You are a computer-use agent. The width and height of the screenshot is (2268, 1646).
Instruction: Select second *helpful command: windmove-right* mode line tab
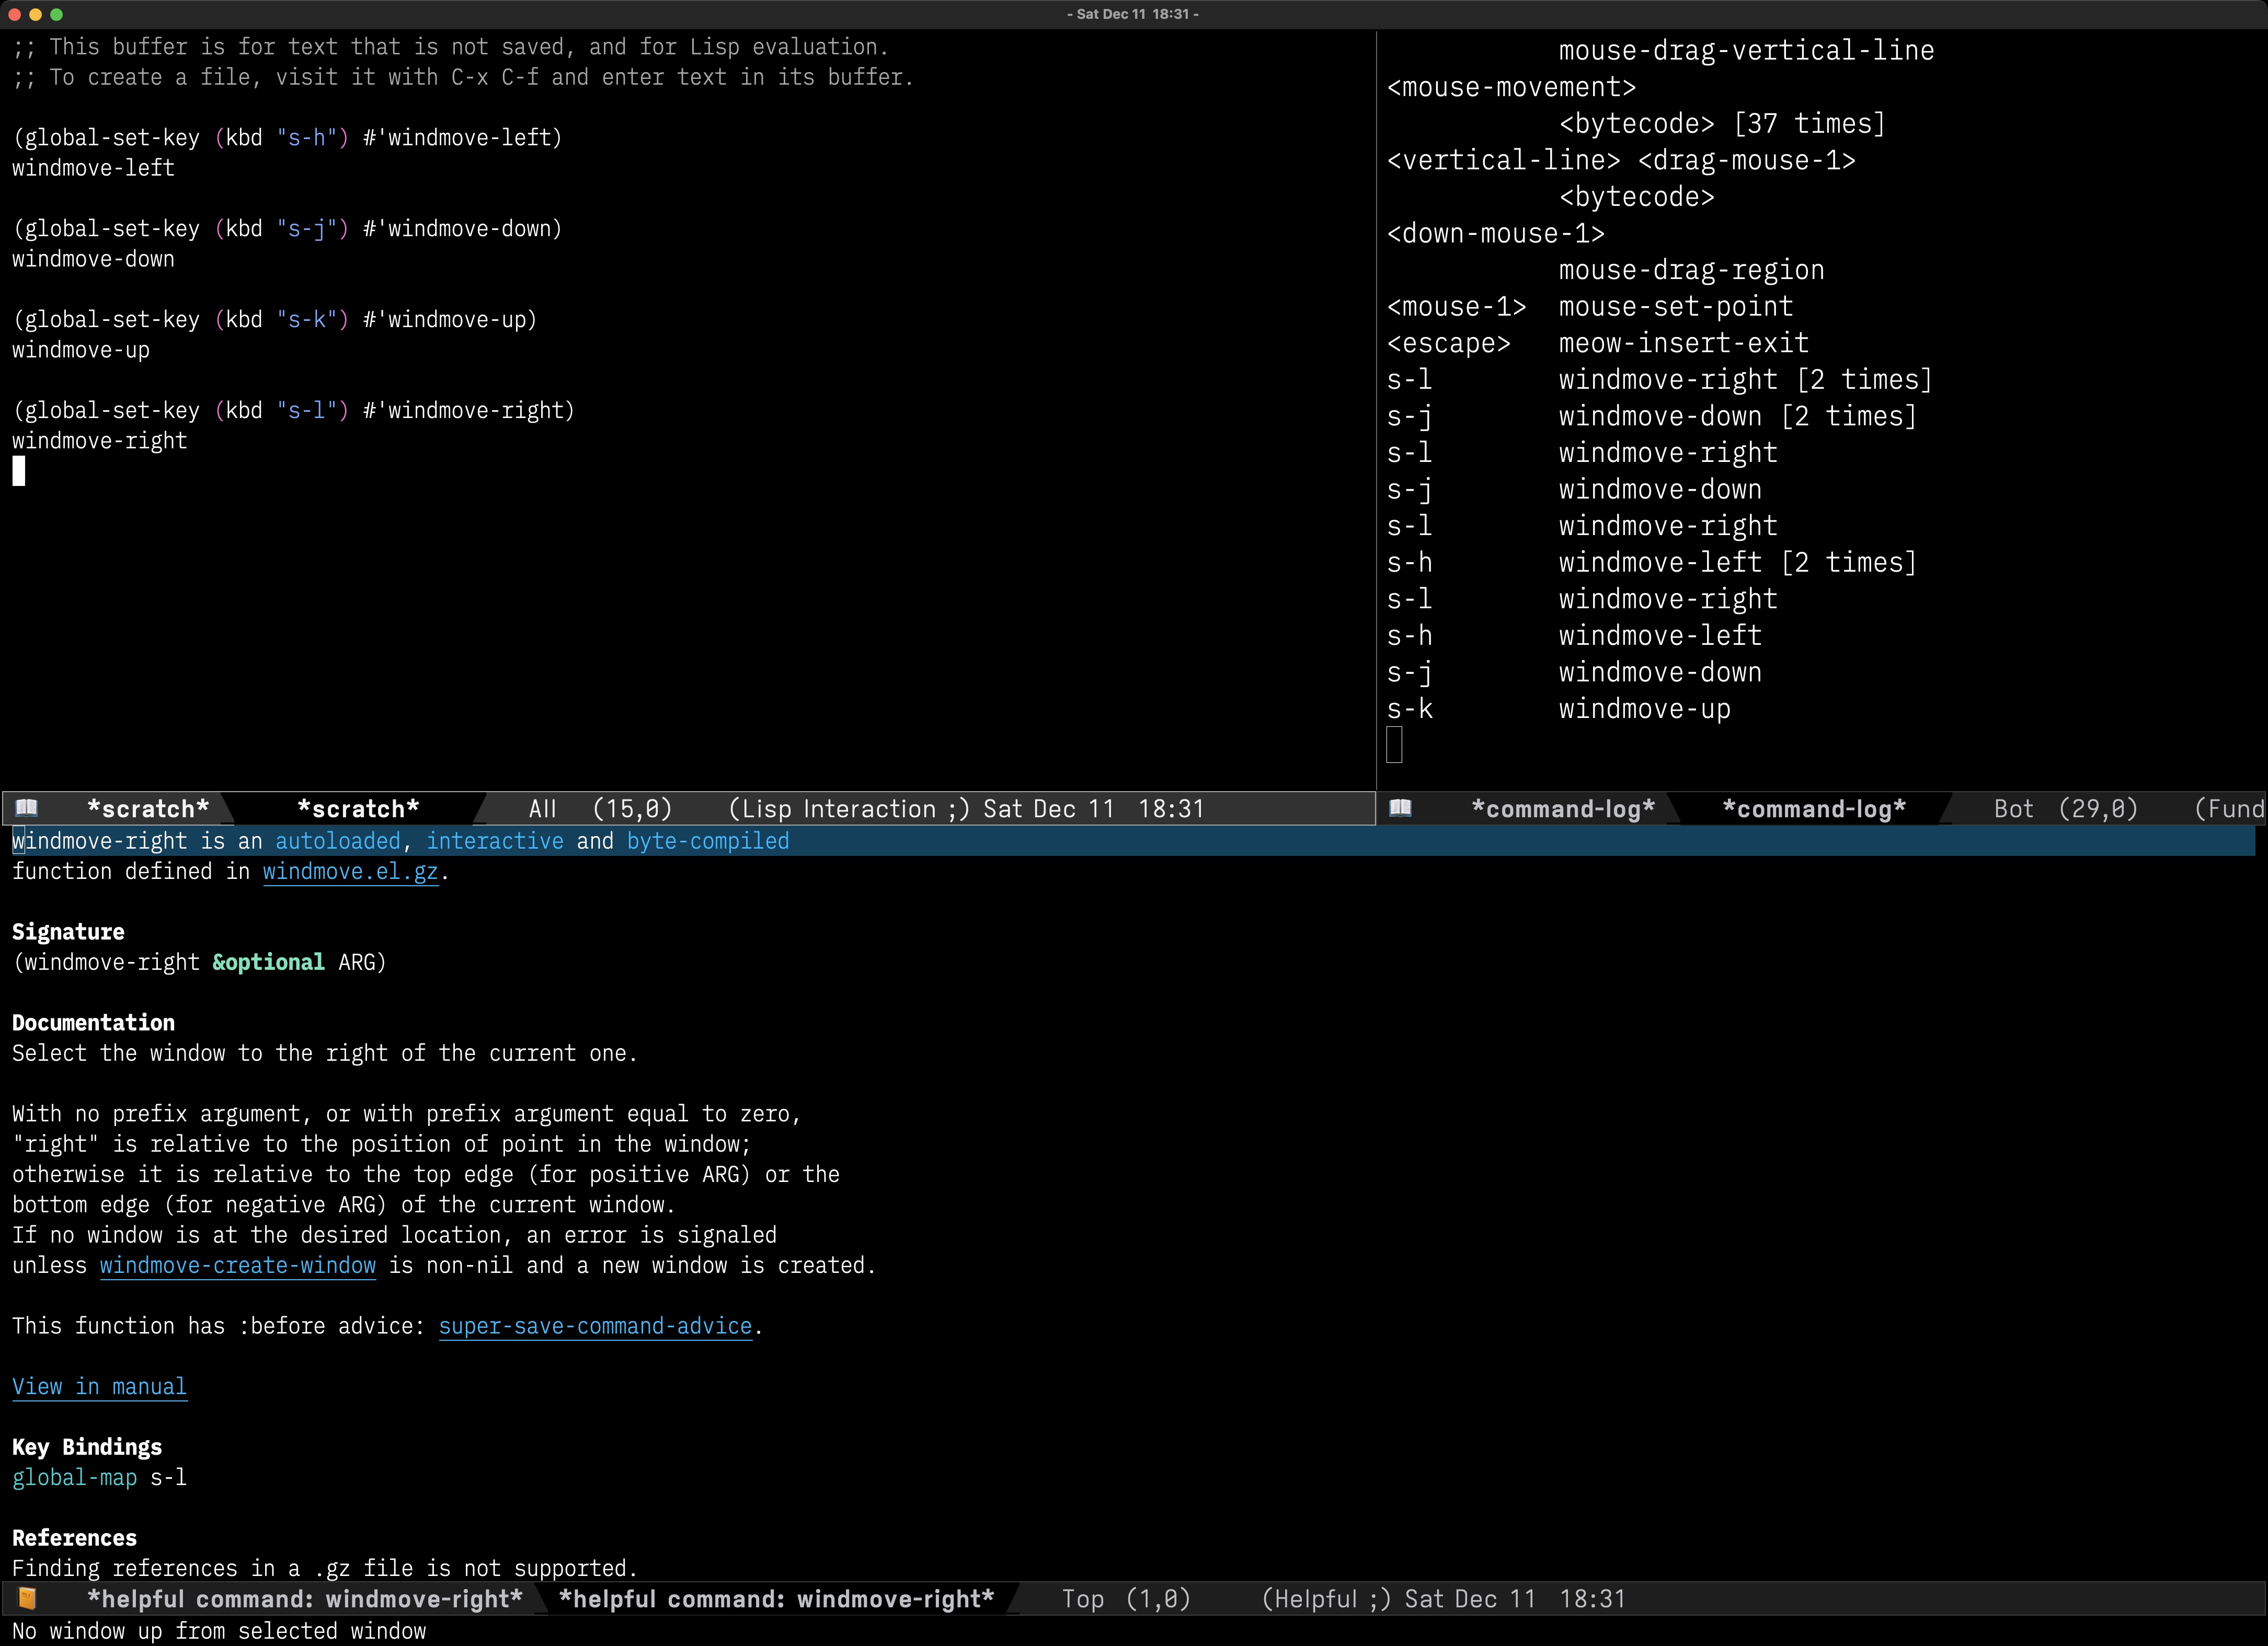pyautogui.click(x=776, y=1599)
